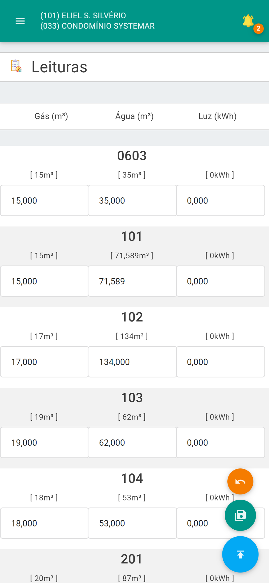Select the Água (m³) column tab
The height and width of the screenshot is (583, 269).
tap(134, 116)
